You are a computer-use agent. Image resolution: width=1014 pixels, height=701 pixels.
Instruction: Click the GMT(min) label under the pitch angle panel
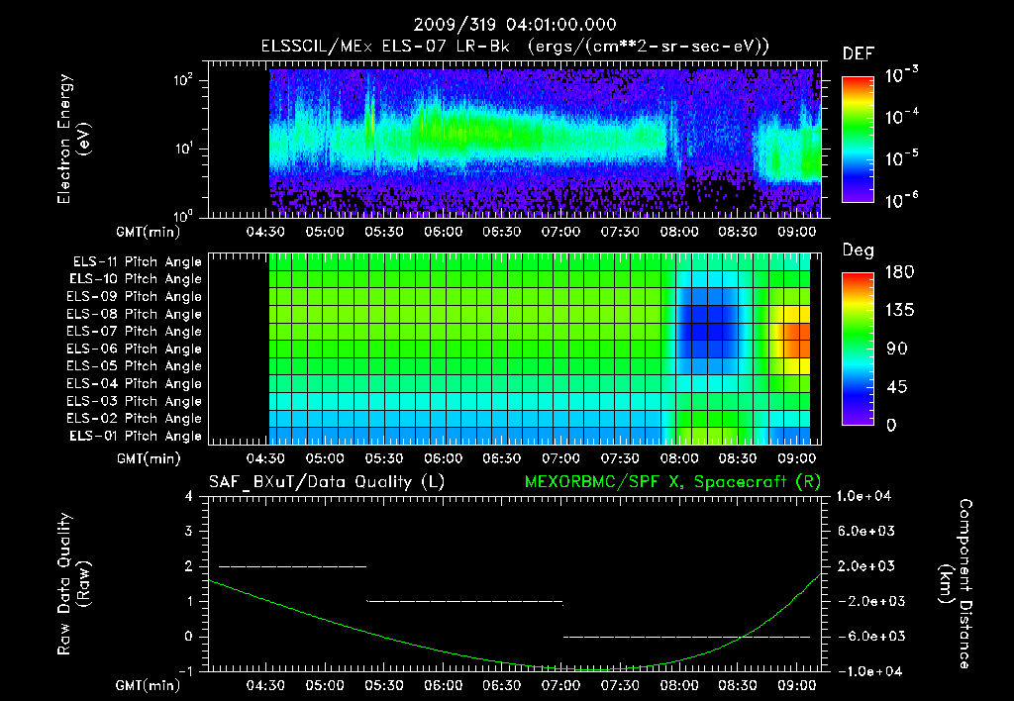coord(149,458)
